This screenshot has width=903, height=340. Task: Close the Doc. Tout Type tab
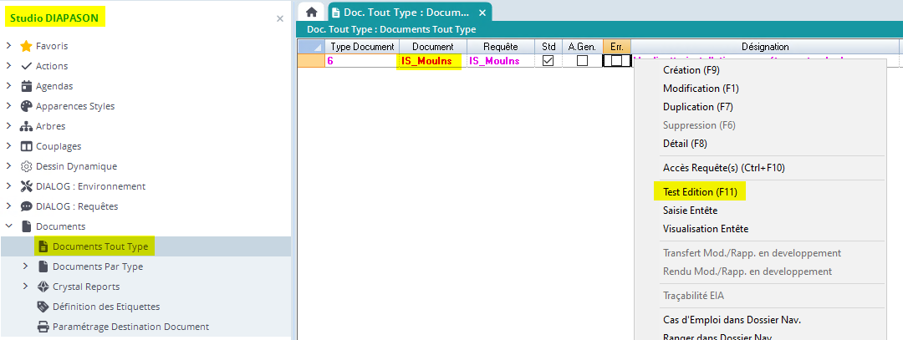(482, 13)
